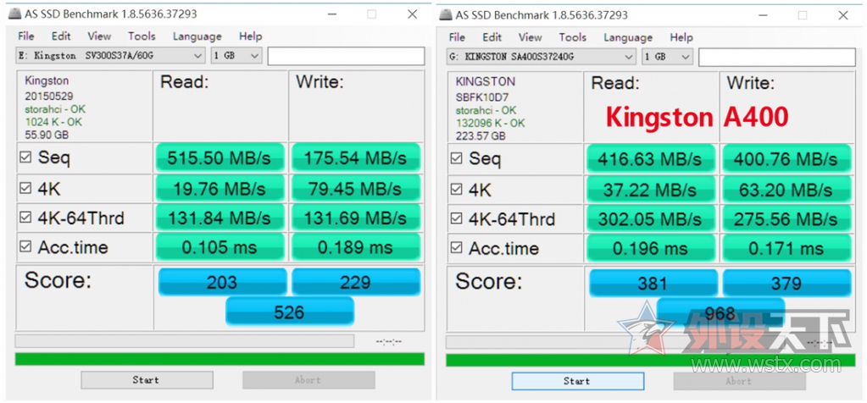Toggle 4K checkbox in right A400 window
The height and width of the screenshot is (403, 867).
point(456,190)
